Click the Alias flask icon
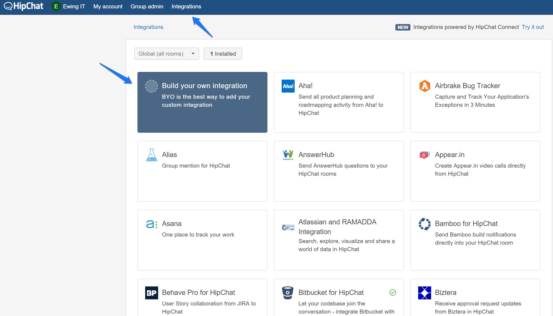The width and height of the screenshot is (553, 316). [151, 155]
